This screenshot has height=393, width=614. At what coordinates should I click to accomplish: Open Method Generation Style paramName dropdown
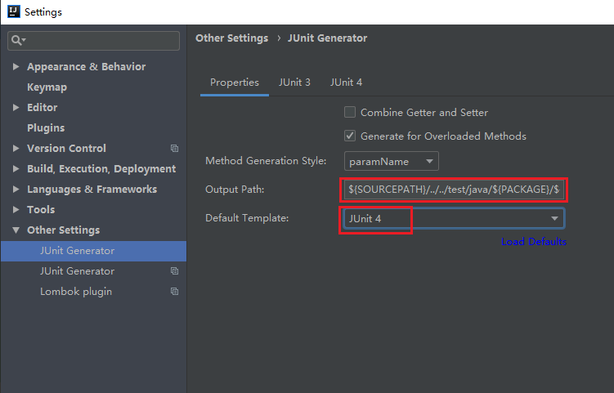(x=391, y=161)
